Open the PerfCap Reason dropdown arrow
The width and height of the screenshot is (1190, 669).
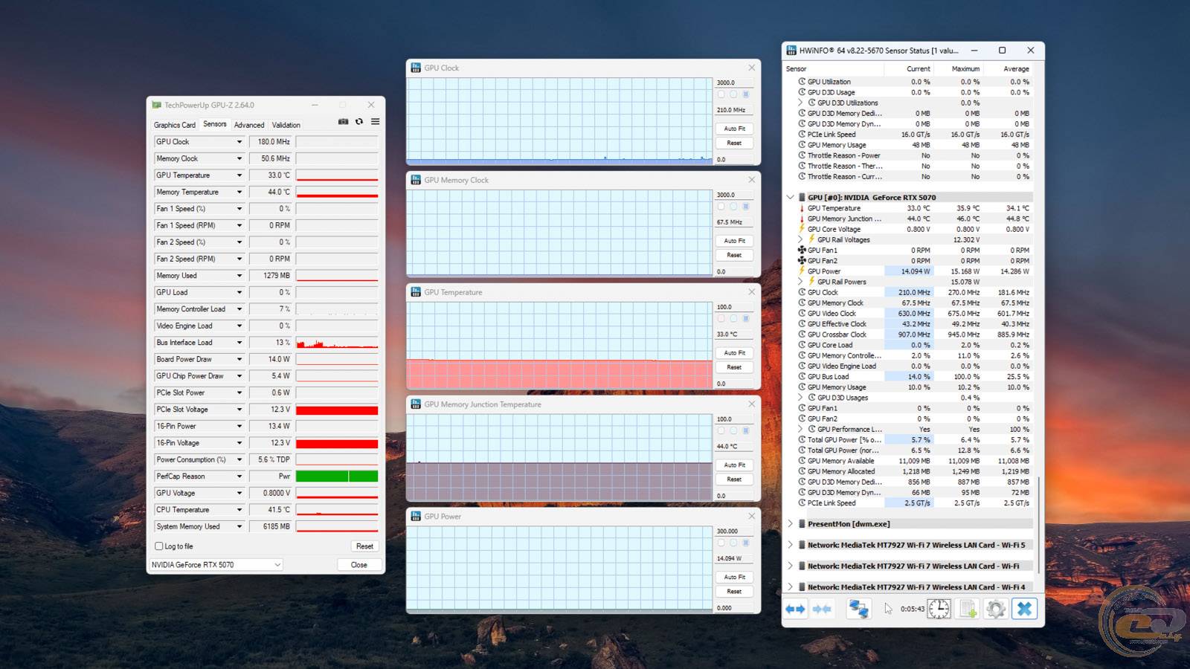tap(239, 476)
